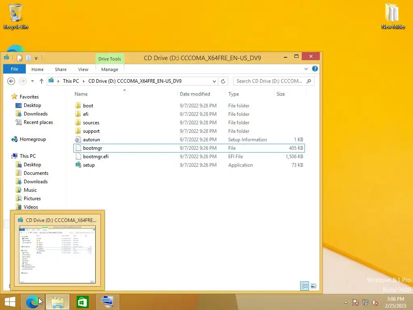Click the computer keyboard app on the taskbar
This screenshot has height=310, width=413.
coord(107,302)
